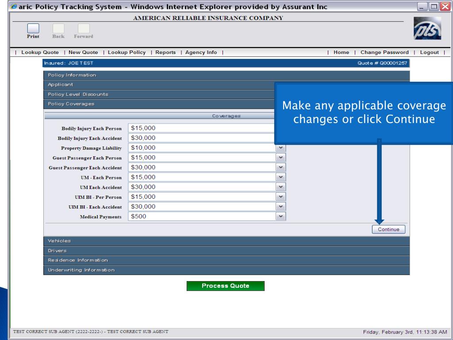Click the Guest Passenger Each Person label

pos(87,158)
